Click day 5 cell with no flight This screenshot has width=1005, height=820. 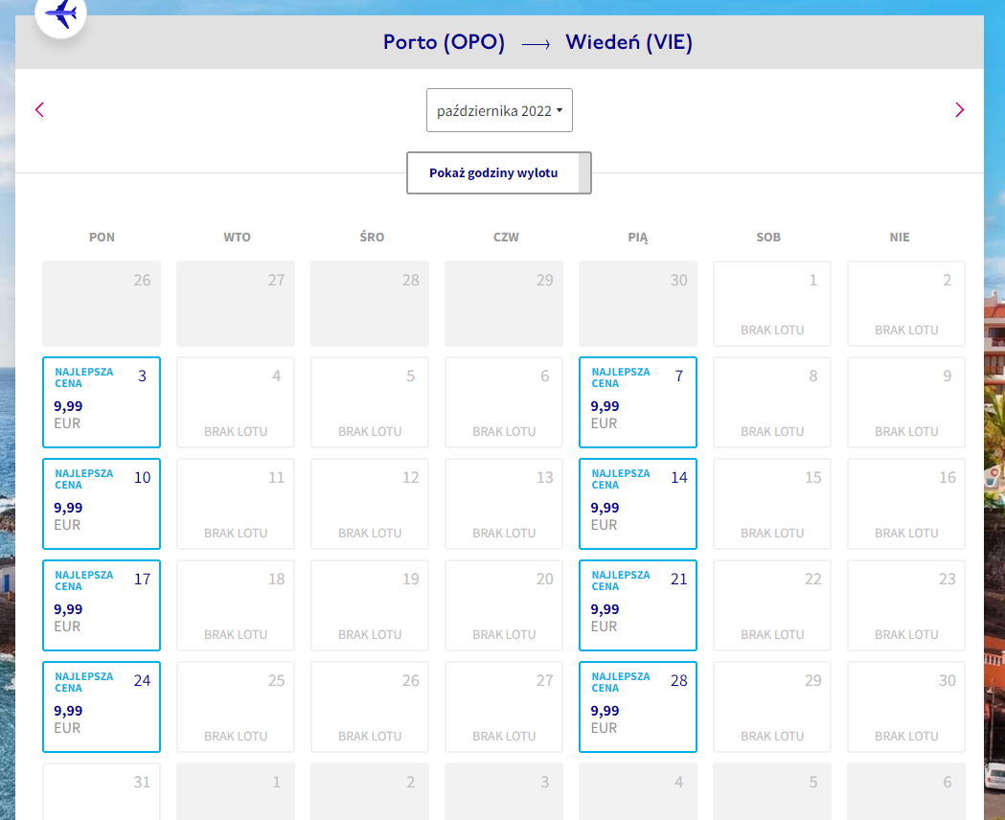click(x=369, y=401)
